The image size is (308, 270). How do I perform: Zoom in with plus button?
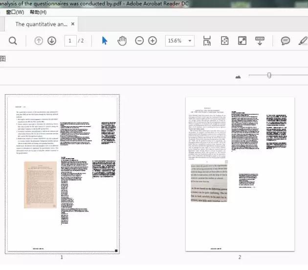coord(153,41)
